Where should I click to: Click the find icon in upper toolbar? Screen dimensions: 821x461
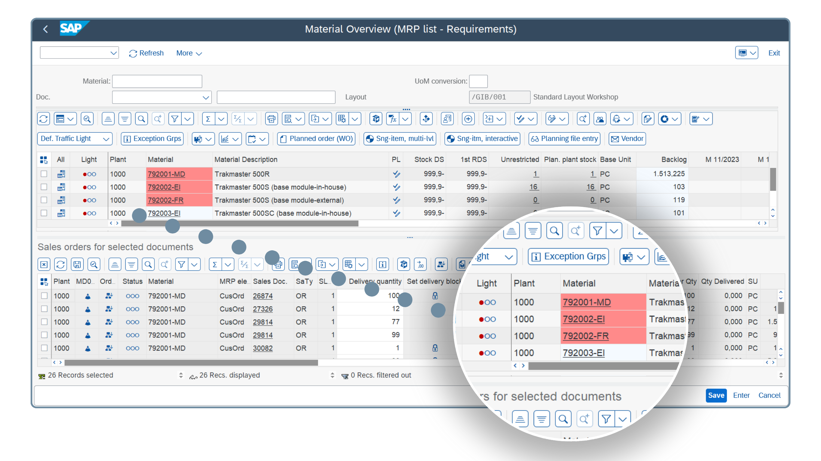pos(141,119)
